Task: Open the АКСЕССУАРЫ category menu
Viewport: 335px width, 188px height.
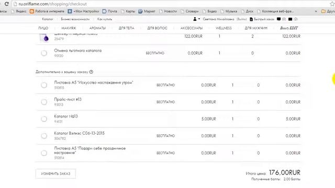Action: (192, 28)
